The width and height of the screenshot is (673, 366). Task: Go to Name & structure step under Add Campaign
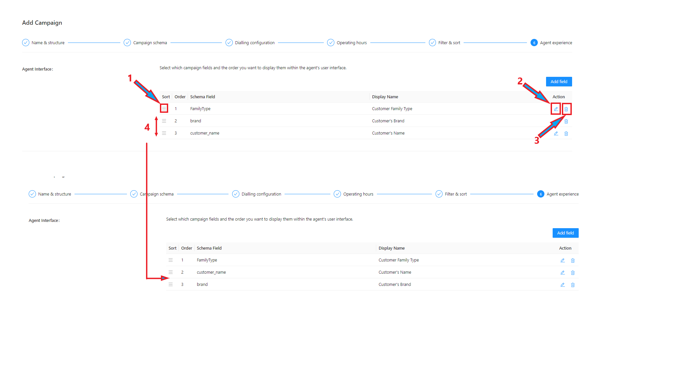(48, 43)
